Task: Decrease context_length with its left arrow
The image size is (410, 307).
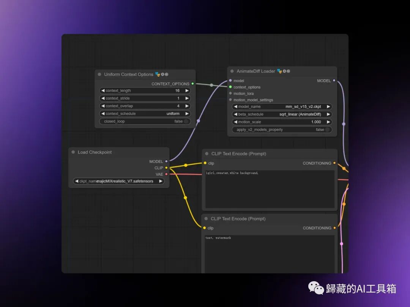Action: [x=103, y=91]
